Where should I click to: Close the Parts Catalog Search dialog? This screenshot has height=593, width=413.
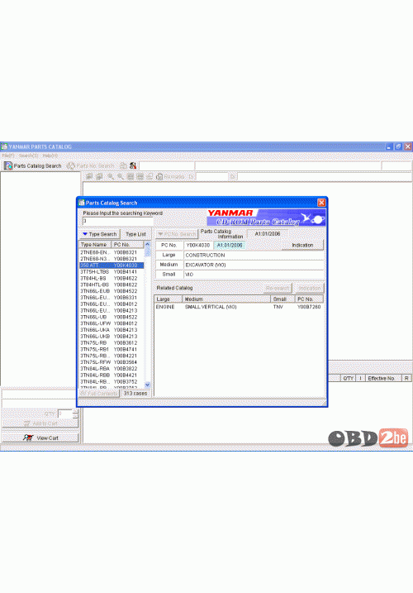(x=321, y=203)
